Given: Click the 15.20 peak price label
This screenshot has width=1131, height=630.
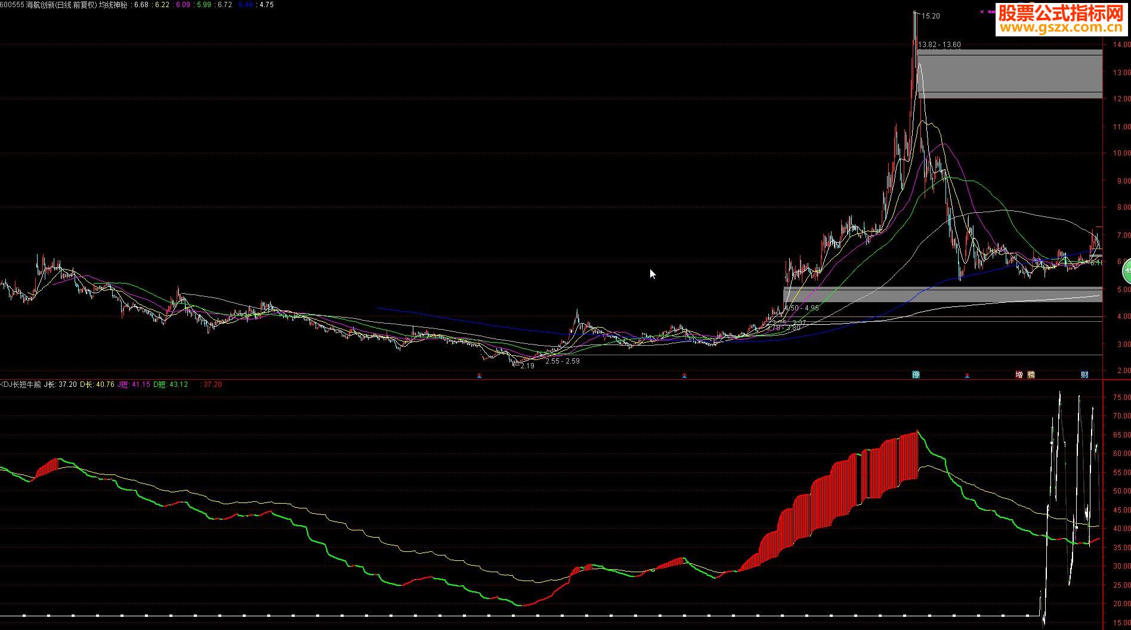Looking at the screenshot, I should click(931, 16).
